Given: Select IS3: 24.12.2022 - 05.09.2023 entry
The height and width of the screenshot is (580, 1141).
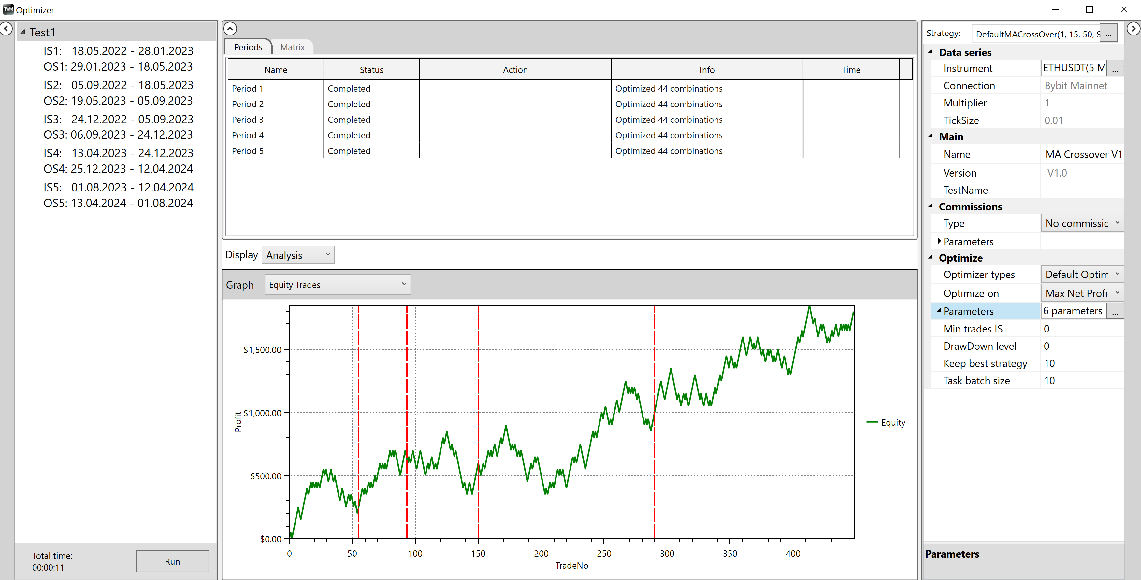Looking at the screenshot, I should coord(118,119).
